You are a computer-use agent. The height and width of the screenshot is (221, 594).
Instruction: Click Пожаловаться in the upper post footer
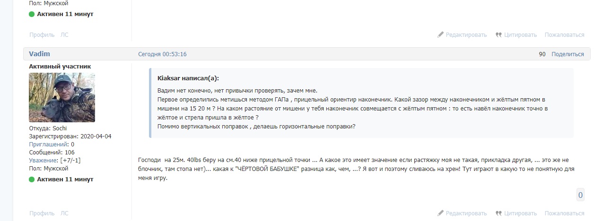pyautogui.click(x=564, y=35)
